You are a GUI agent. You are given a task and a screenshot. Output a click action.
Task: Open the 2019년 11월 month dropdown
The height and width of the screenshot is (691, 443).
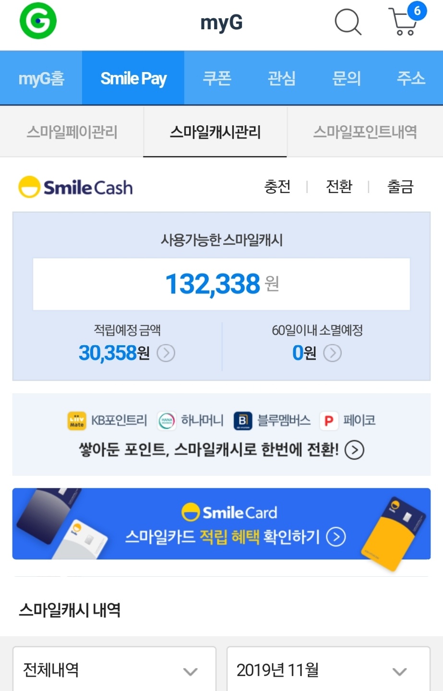tap(328, 669)
